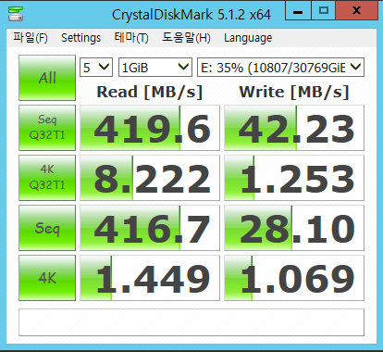Open the 테마(T) theme menu

(131, 38)
